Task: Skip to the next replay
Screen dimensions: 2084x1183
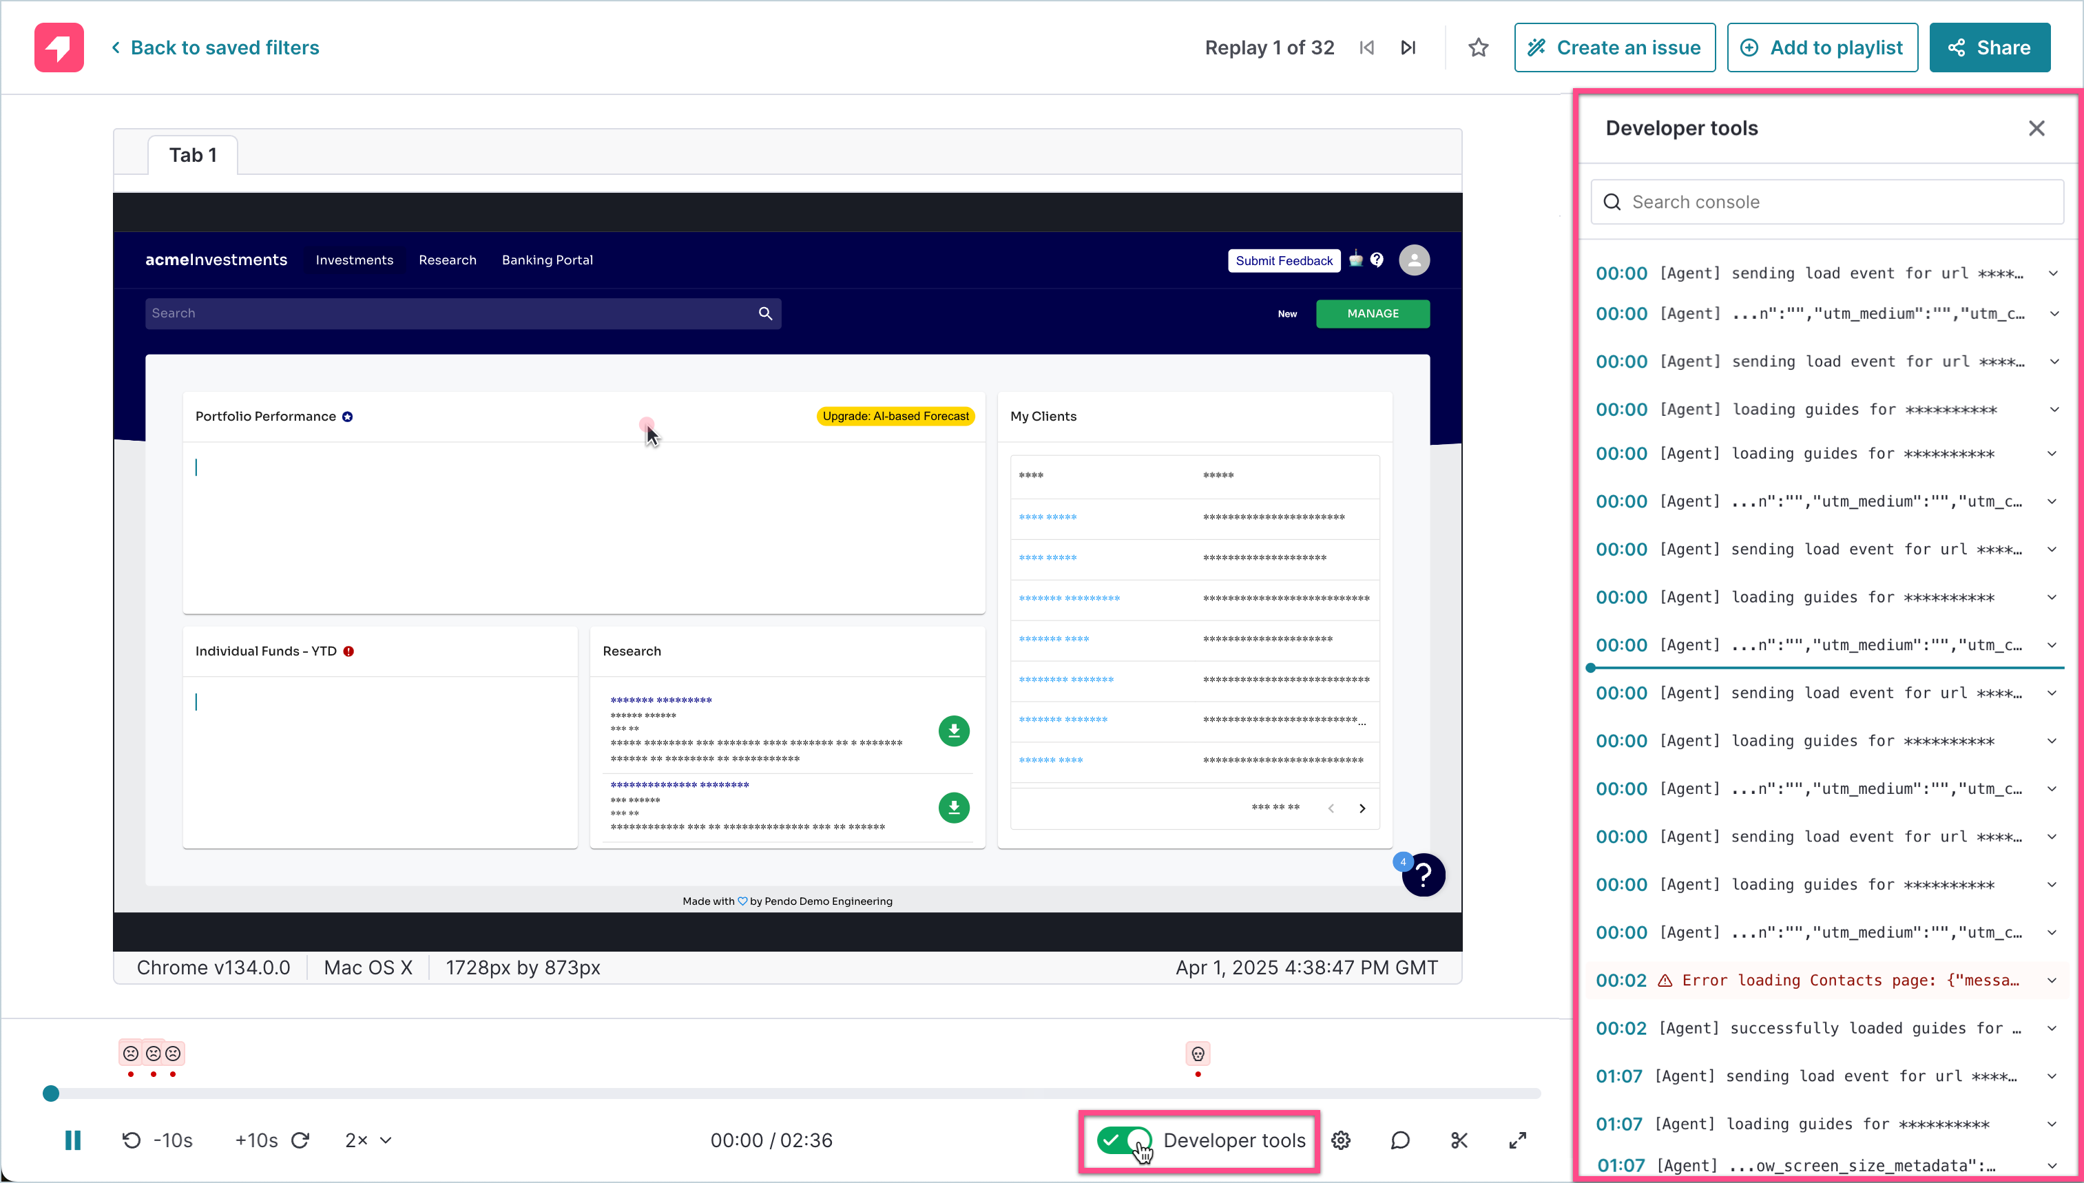Action: (x=1409, y=48)
